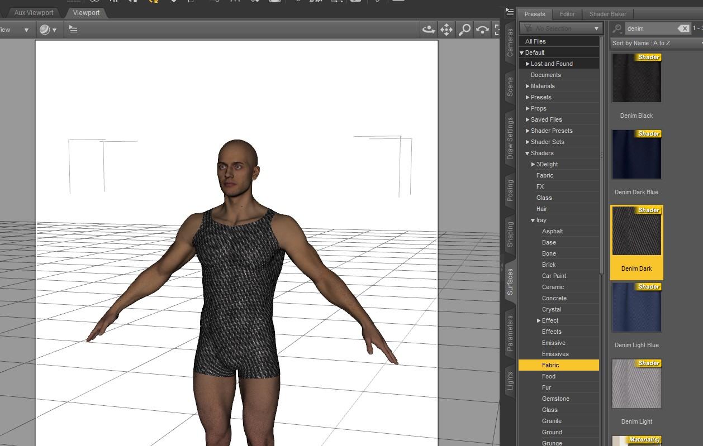Open the Surfaces pane options menu icon
The image size is (703, 446).
[x=510, y=11]
